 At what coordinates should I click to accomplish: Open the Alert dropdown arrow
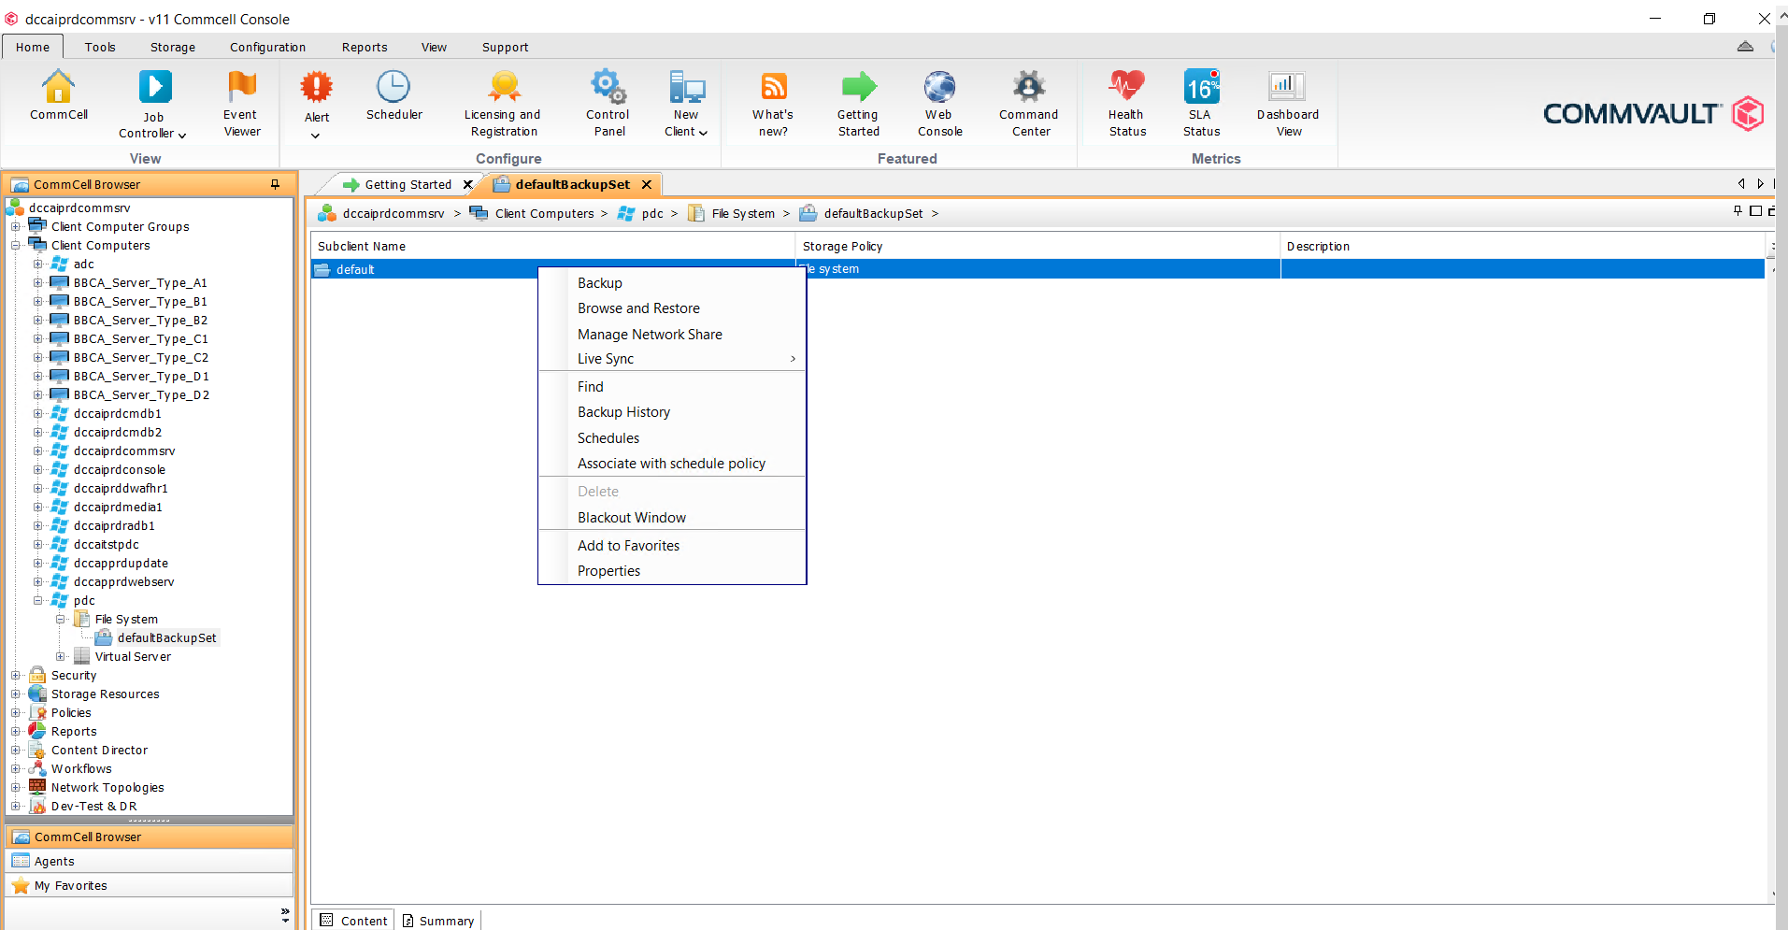coord(316,136)
